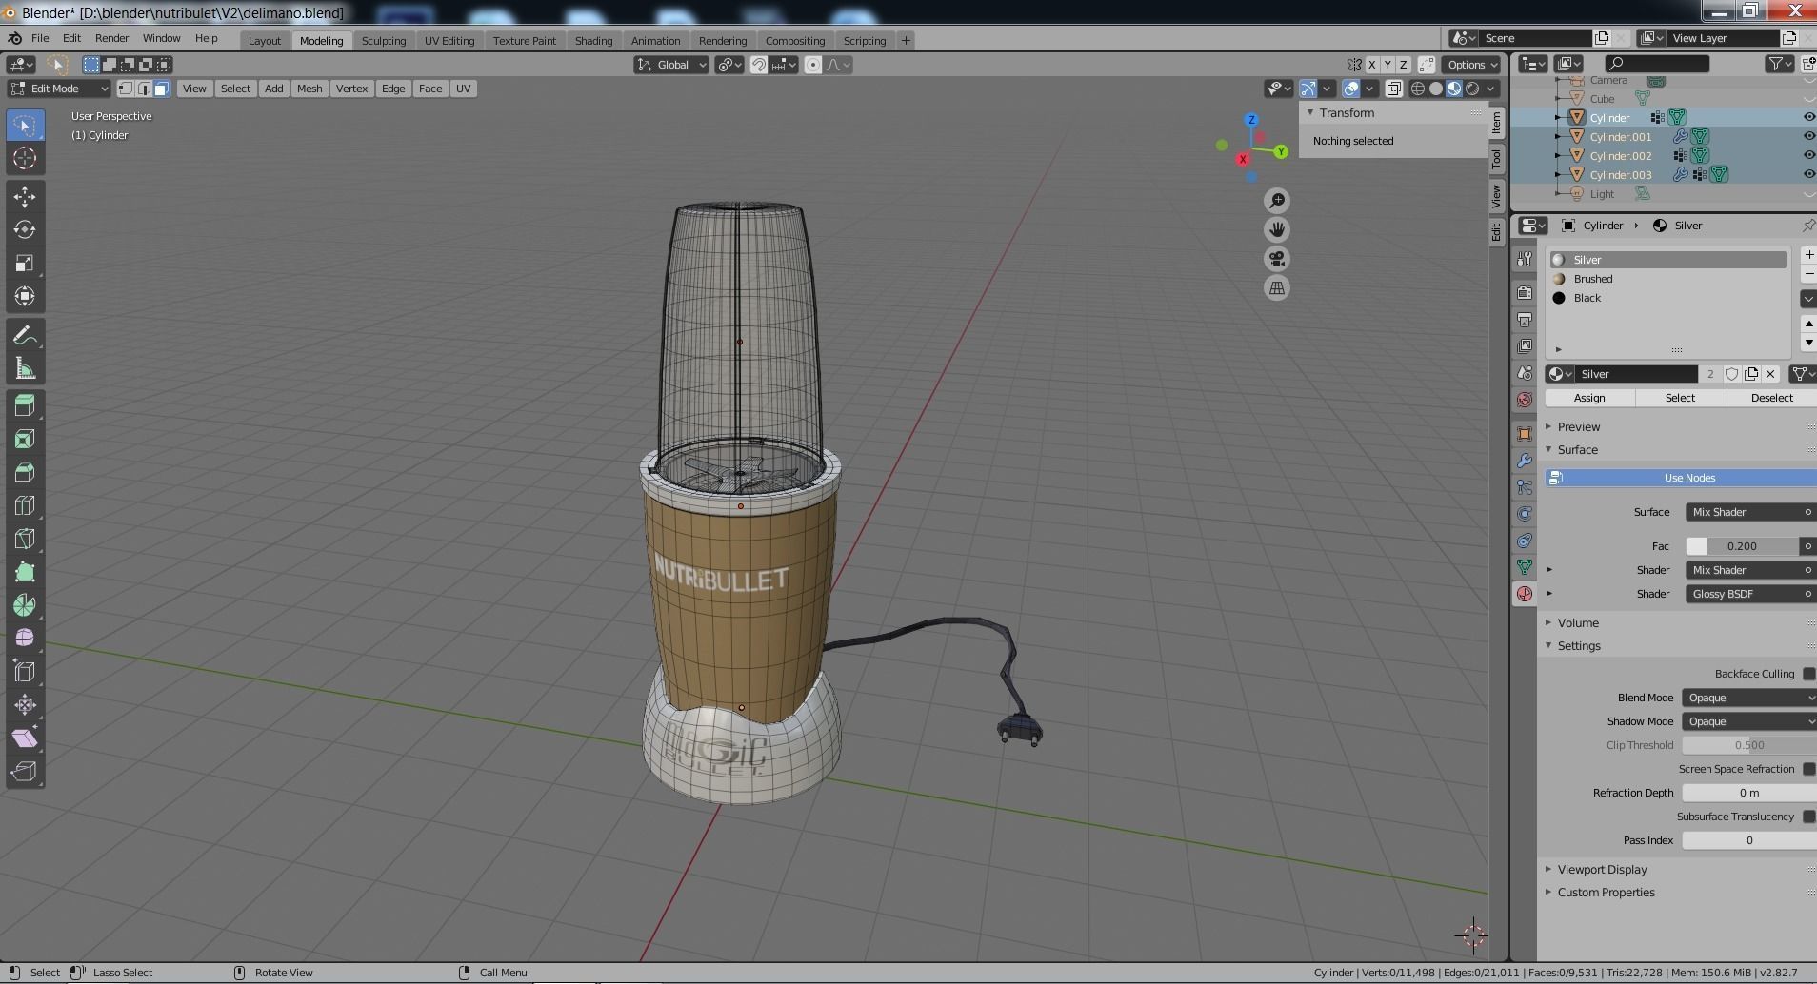The height and width of the screenshot is (984, 1817).
Task: Open the Tool sidebar tab
Action: pyautogui.click(x=1497, y=159)
